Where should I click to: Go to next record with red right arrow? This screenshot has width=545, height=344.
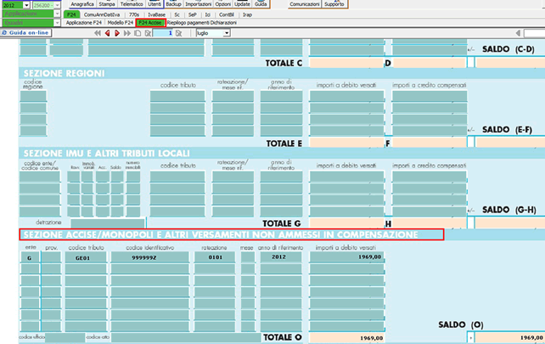117,33
